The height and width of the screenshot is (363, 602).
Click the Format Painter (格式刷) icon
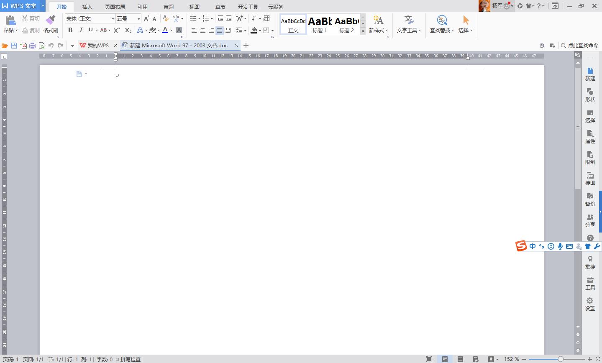click(50, 20)
